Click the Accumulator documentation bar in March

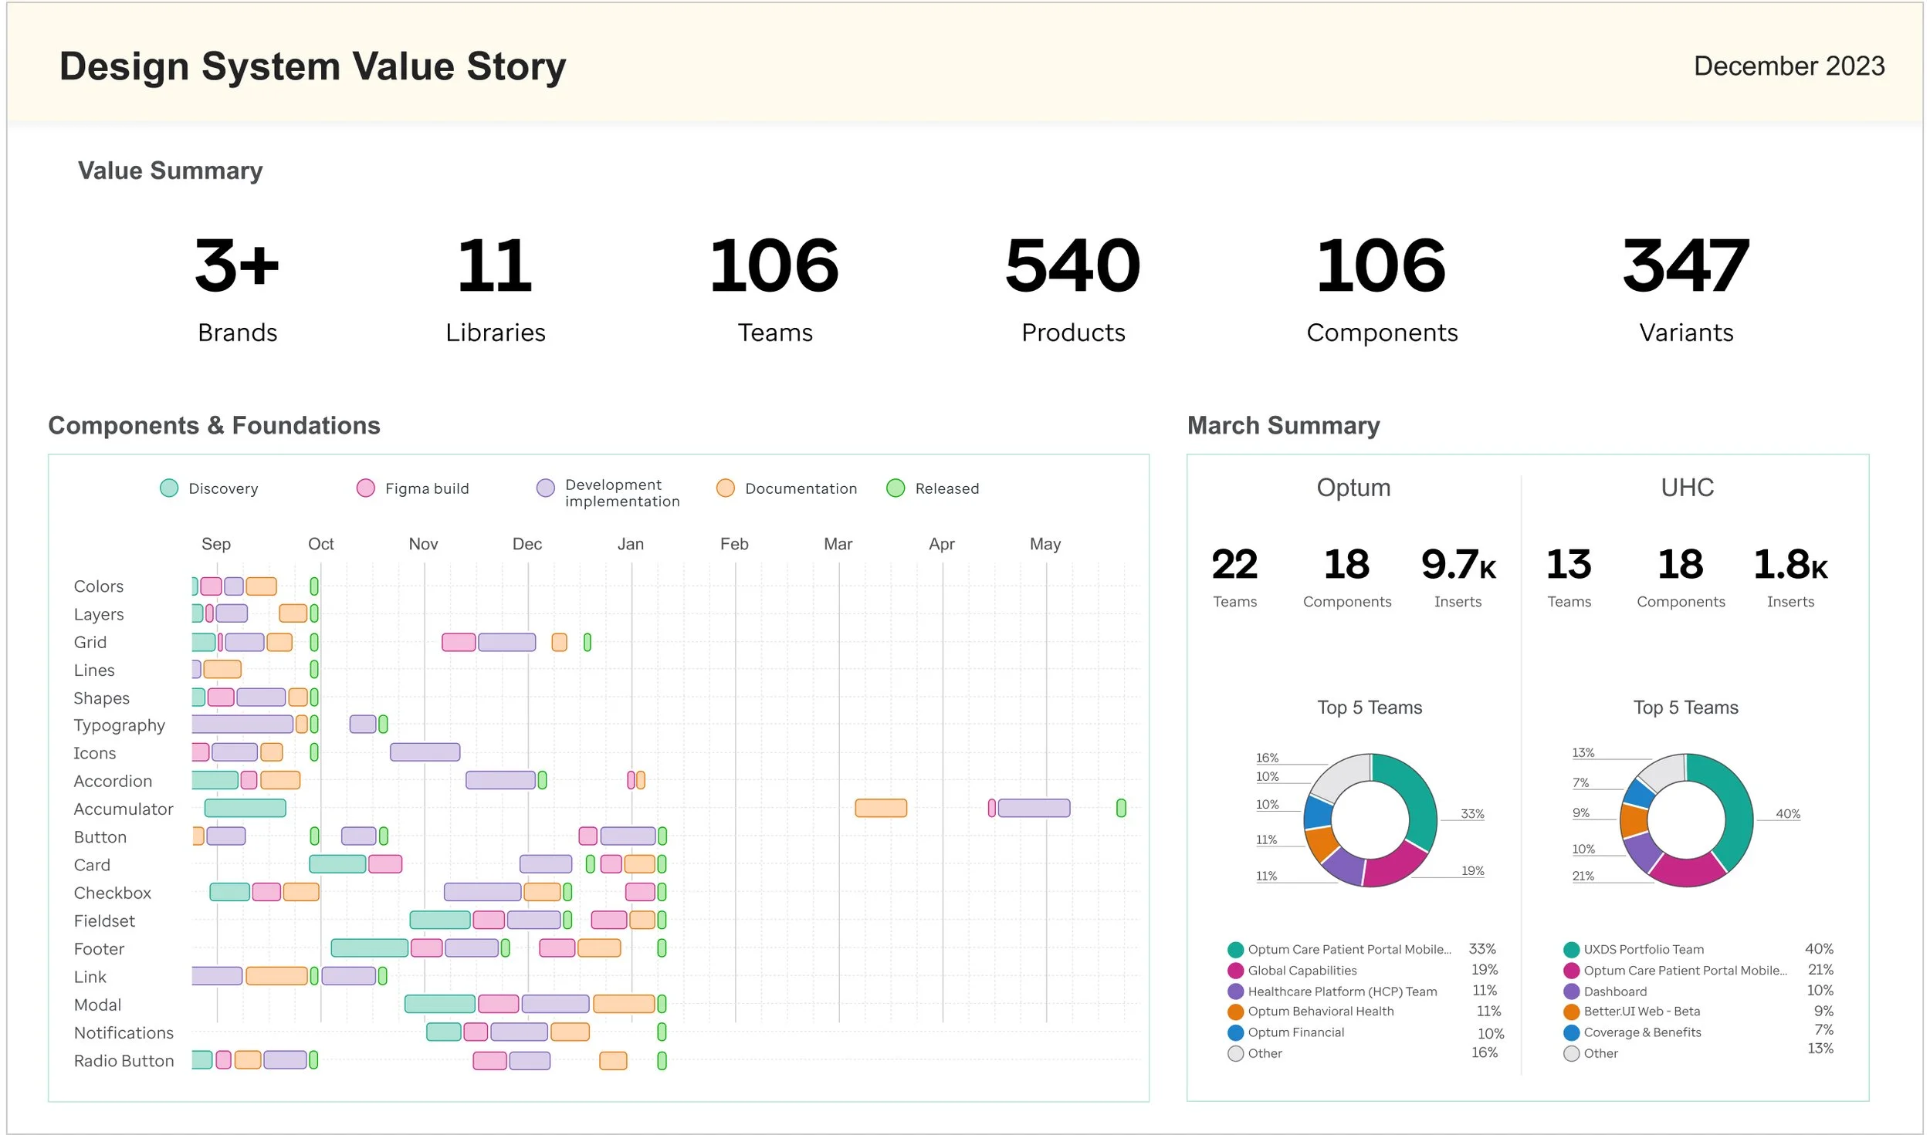[881, 808]
